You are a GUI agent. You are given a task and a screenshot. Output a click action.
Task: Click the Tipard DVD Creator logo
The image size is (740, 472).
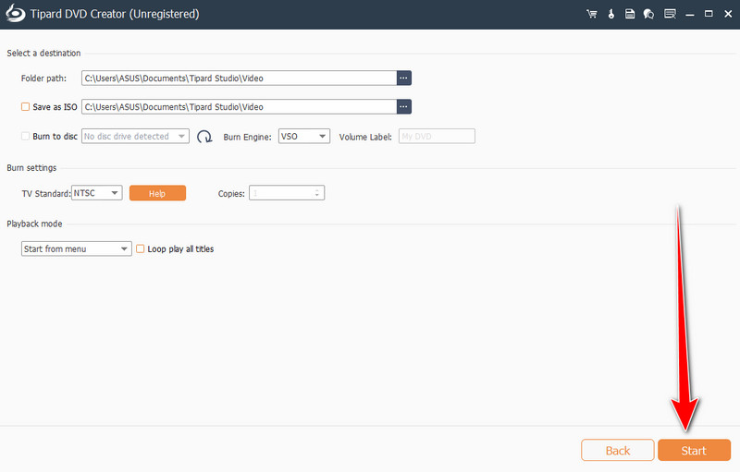pyautogui.click(x=16, y=14)
